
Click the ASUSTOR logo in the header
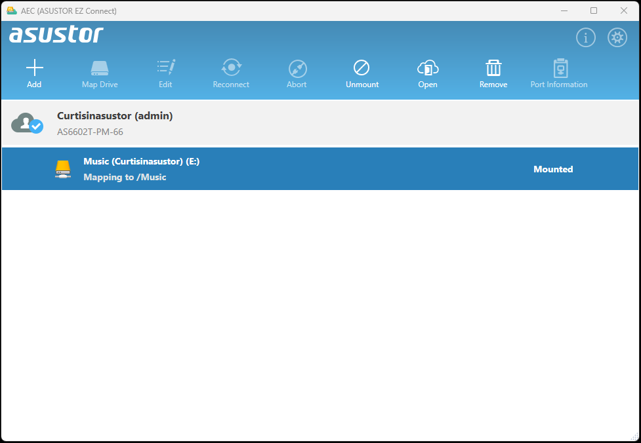click(56, 35)
